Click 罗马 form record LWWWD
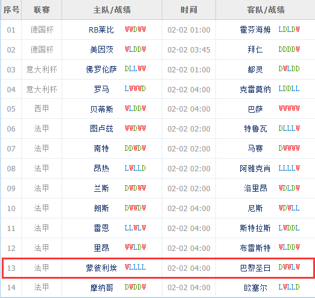This screenshot has width=315, height=298. [135, 89]
